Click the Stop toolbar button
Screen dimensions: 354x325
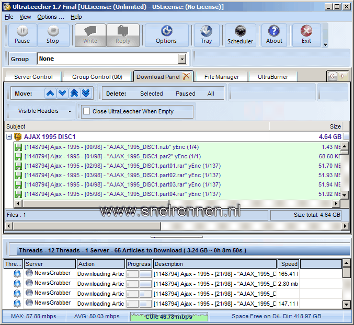pos(53,35)
